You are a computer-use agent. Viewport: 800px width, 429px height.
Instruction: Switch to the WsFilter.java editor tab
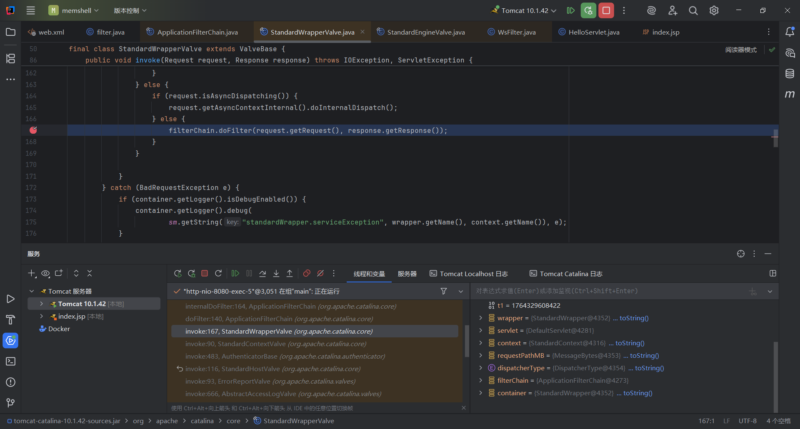click(x=516, y=32)
